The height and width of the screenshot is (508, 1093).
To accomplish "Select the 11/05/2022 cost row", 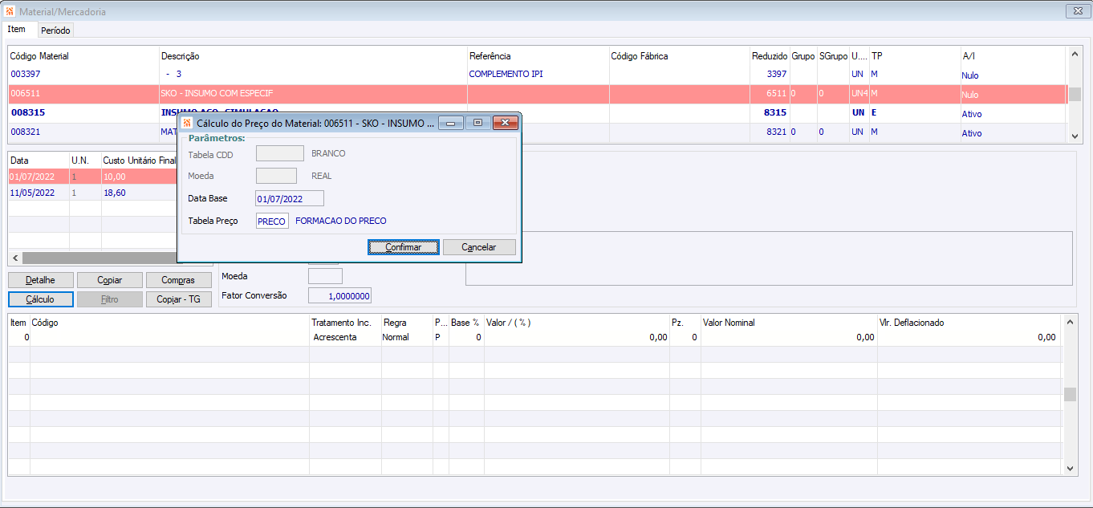I will coord(92,193).
